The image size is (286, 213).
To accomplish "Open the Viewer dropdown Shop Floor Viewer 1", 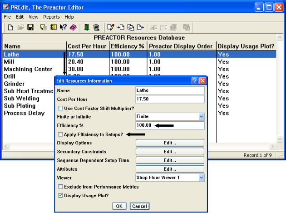I will tap(201, 178).
